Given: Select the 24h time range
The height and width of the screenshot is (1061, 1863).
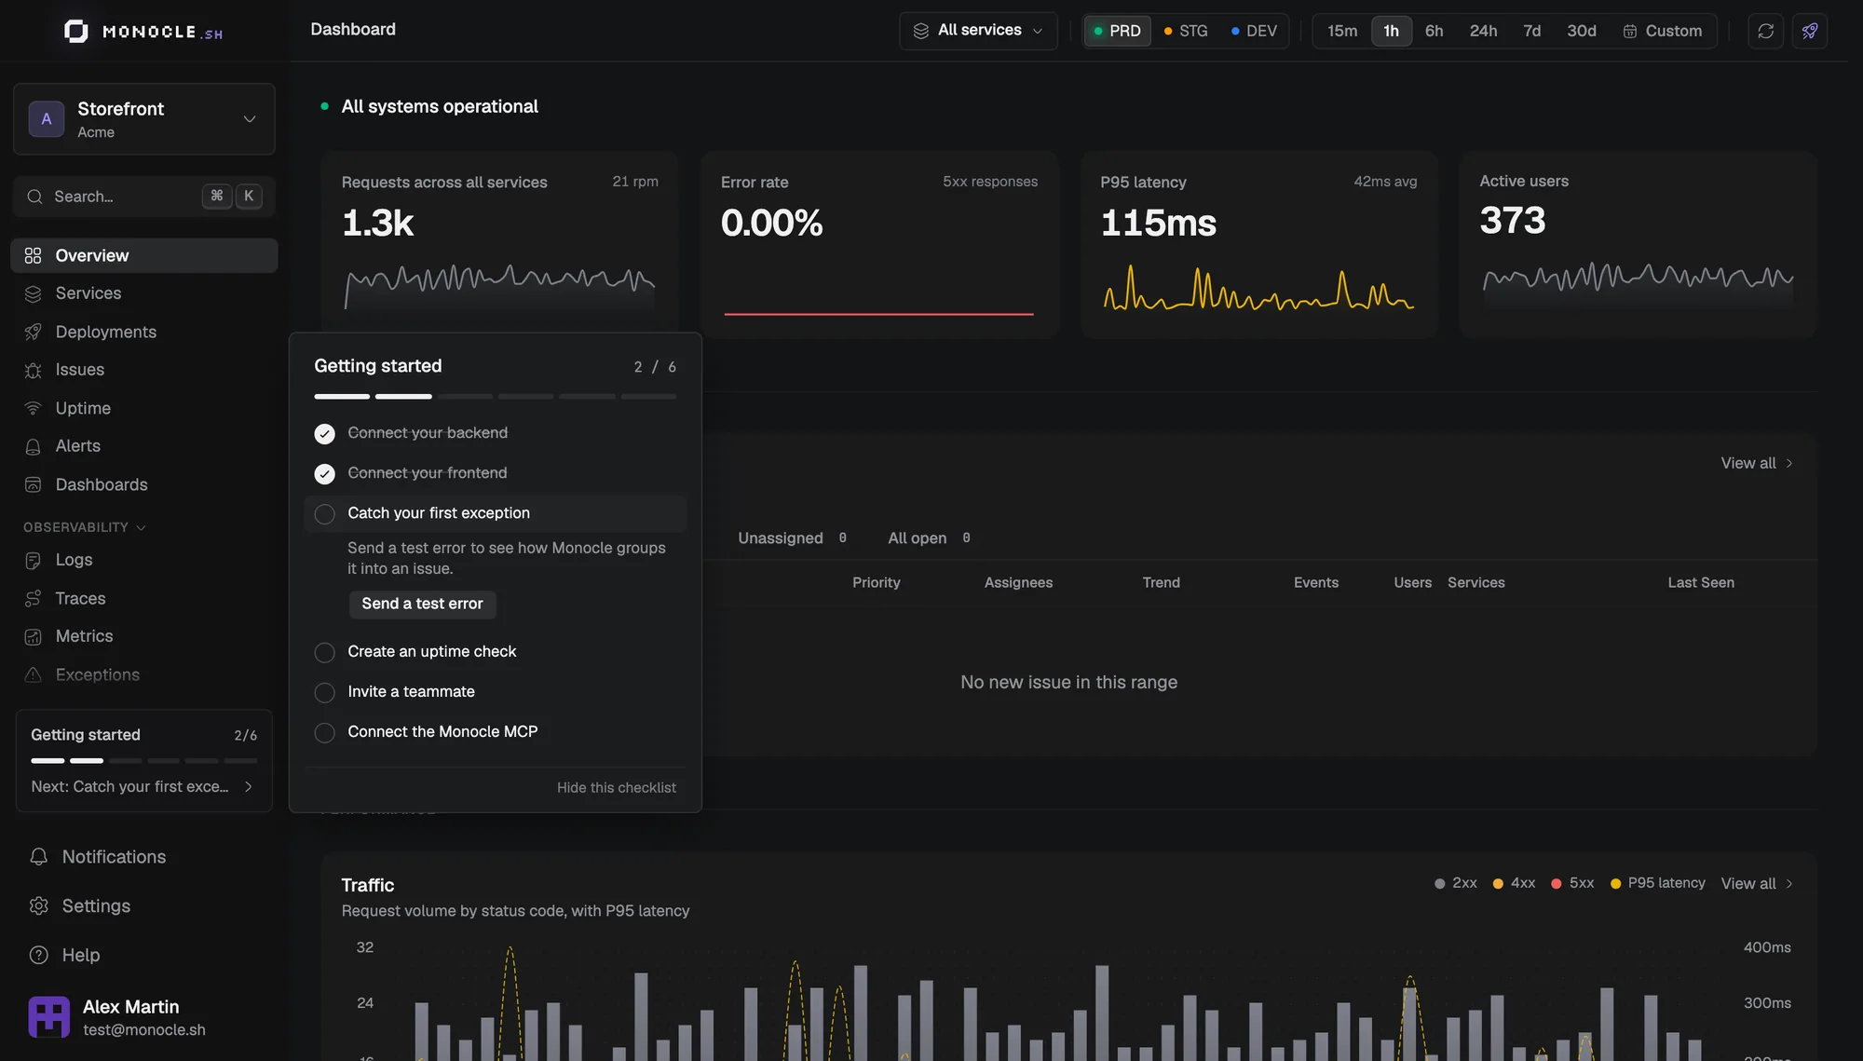Looking at the screenshot, I should pos(1483,31).
